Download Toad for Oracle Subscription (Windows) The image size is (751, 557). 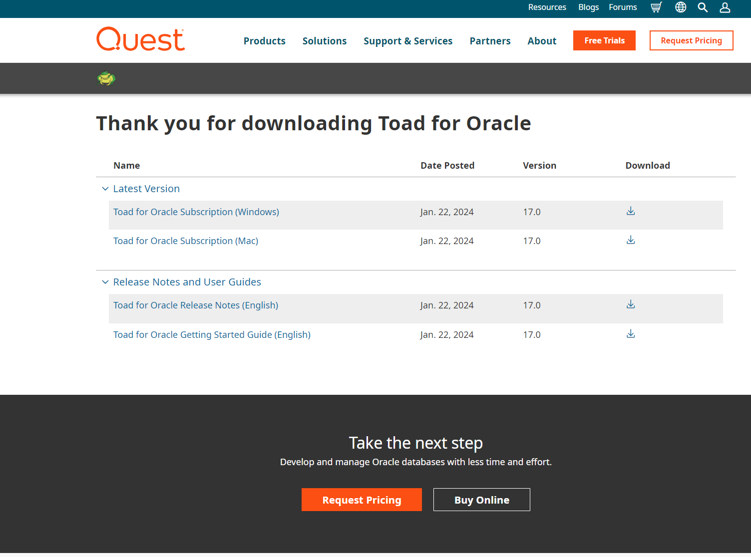click(x=631, y=211)
